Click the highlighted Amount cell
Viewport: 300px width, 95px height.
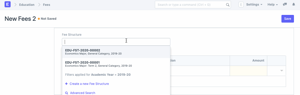[248, 71]
